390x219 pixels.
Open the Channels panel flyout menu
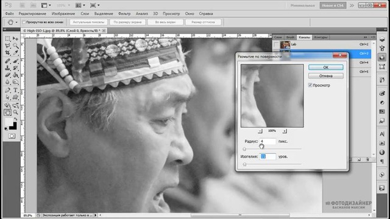coord(373,37)
